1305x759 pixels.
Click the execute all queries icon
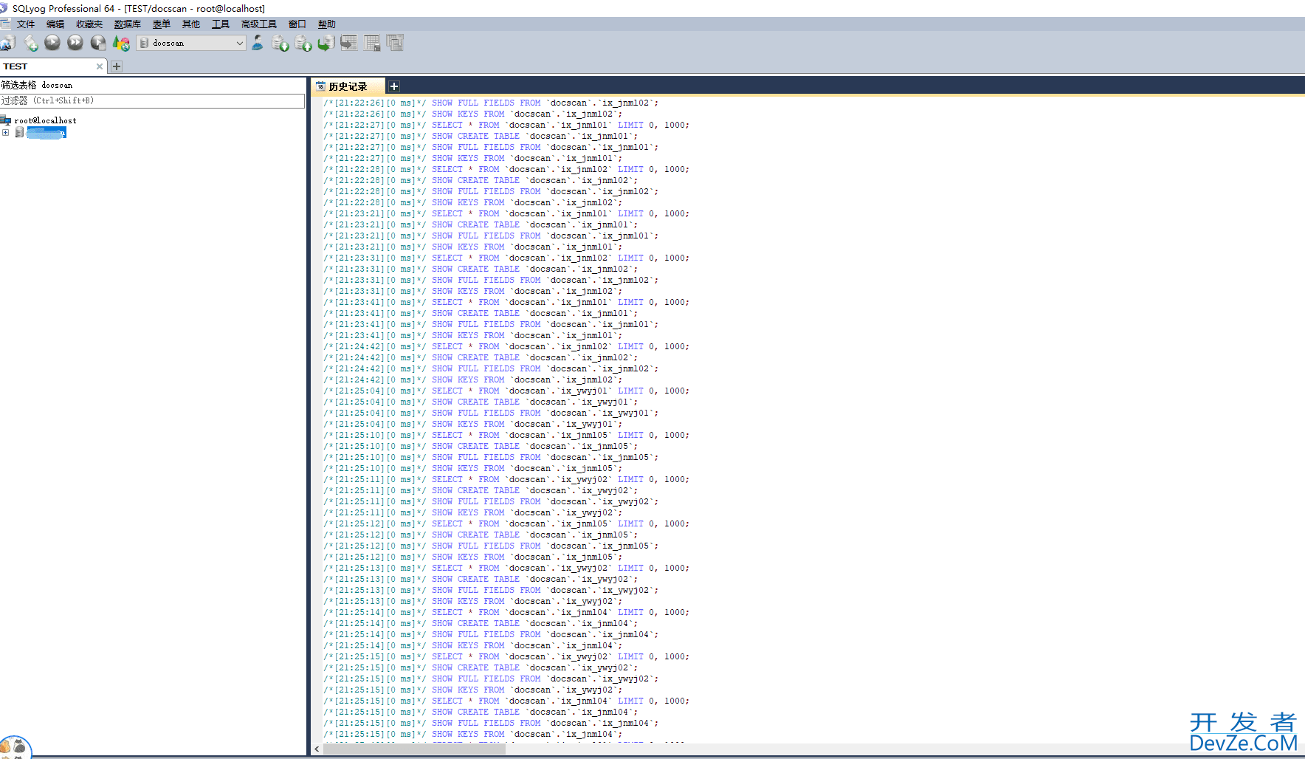click(75, 43)
